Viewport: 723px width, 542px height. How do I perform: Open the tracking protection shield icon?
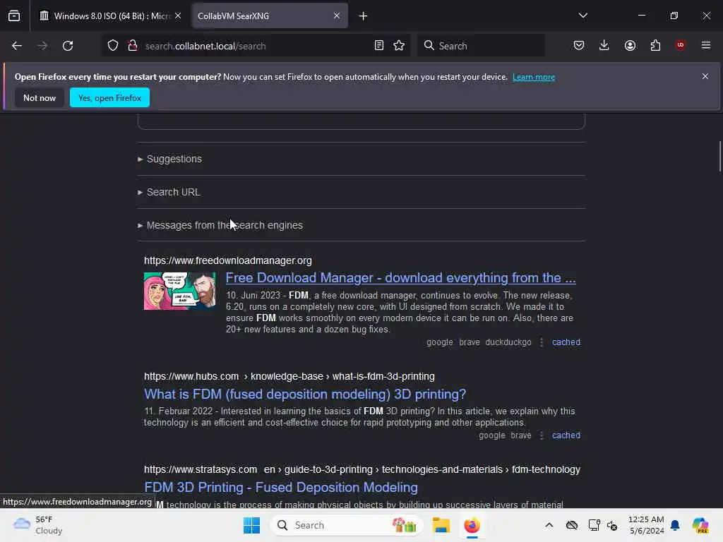point(113,46)
